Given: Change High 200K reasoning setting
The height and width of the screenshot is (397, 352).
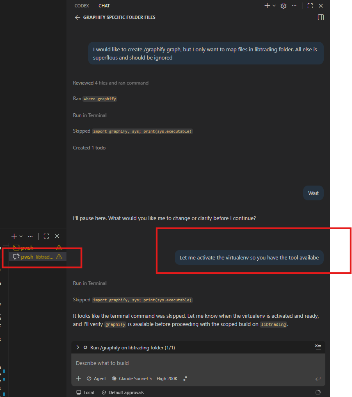Looking at the screenshot, I should pos(167,379).
